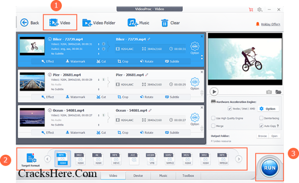Cut the Pier video
Screen dimensions: 299x183
point(101,97)
